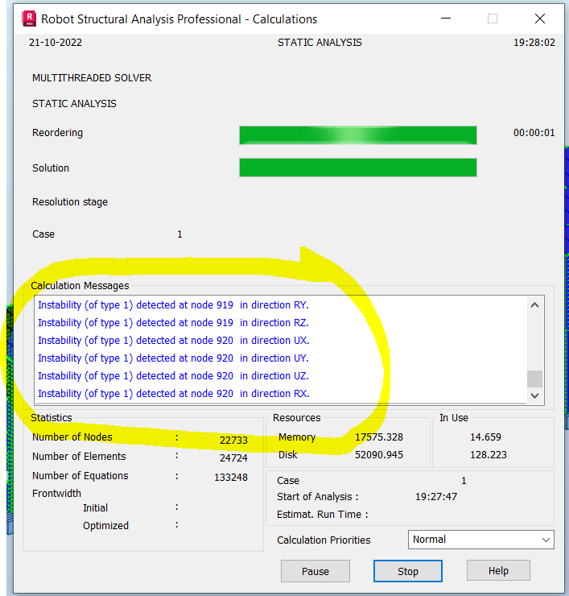Click the date 21-10-2022

point(56,42)
